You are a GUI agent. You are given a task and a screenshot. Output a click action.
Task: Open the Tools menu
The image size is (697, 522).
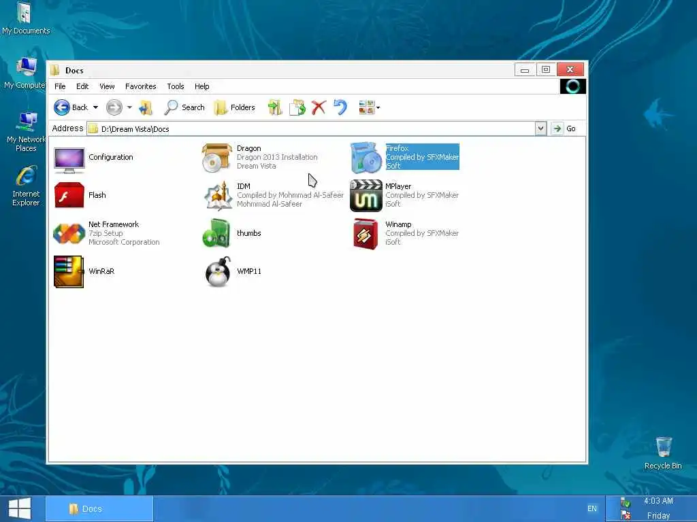pos(176,86)
